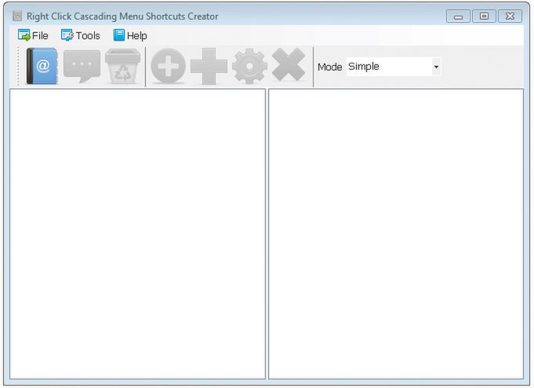Click the Mode field showing Simple
Viewport: 534px width, 388px height.
pyautogui.click(x=394, y=67)
